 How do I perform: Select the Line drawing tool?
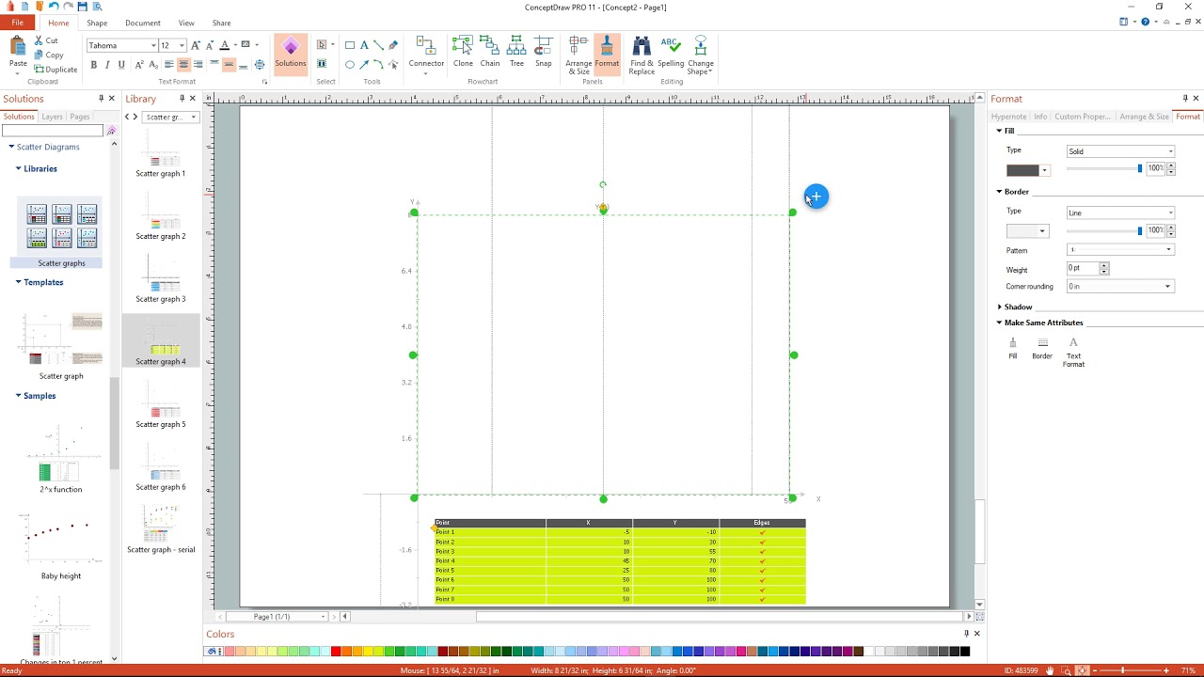tap(378, 45)
